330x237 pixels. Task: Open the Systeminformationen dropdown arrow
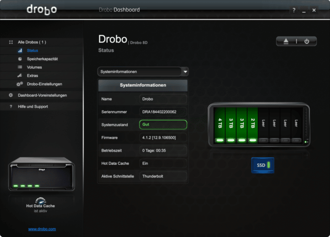(x=185, y=72)
